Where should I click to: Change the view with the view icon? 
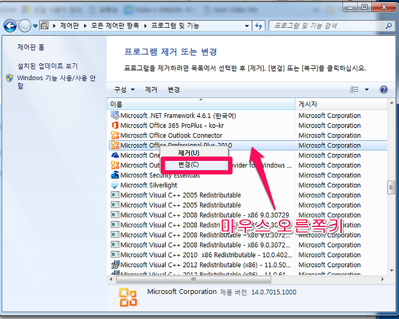354,89
